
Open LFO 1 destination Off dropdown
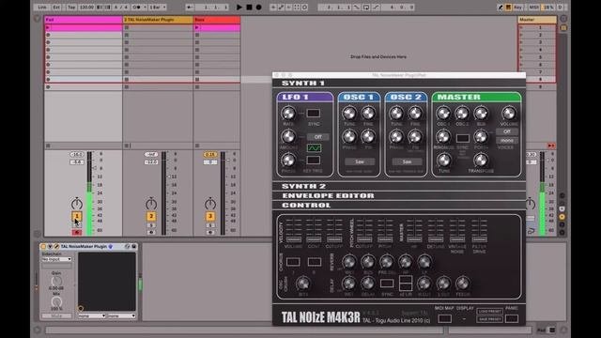[x=317, y=137]
